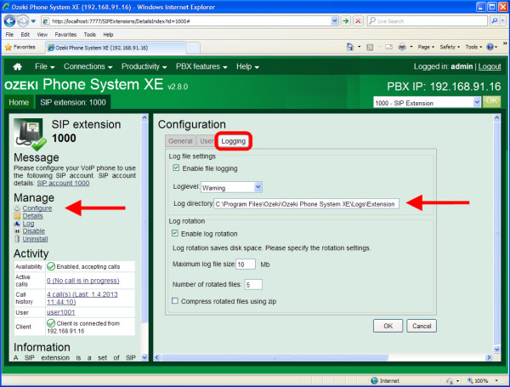Open the No call is in progress link

(83, 281)
